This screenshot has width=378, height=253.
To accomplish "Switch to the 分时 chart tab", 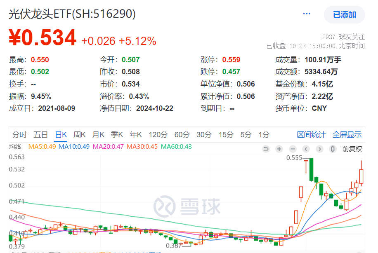I will click(19, 135).
